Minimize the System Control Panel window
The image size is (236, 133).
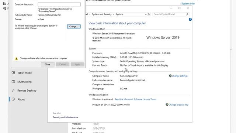171,8
